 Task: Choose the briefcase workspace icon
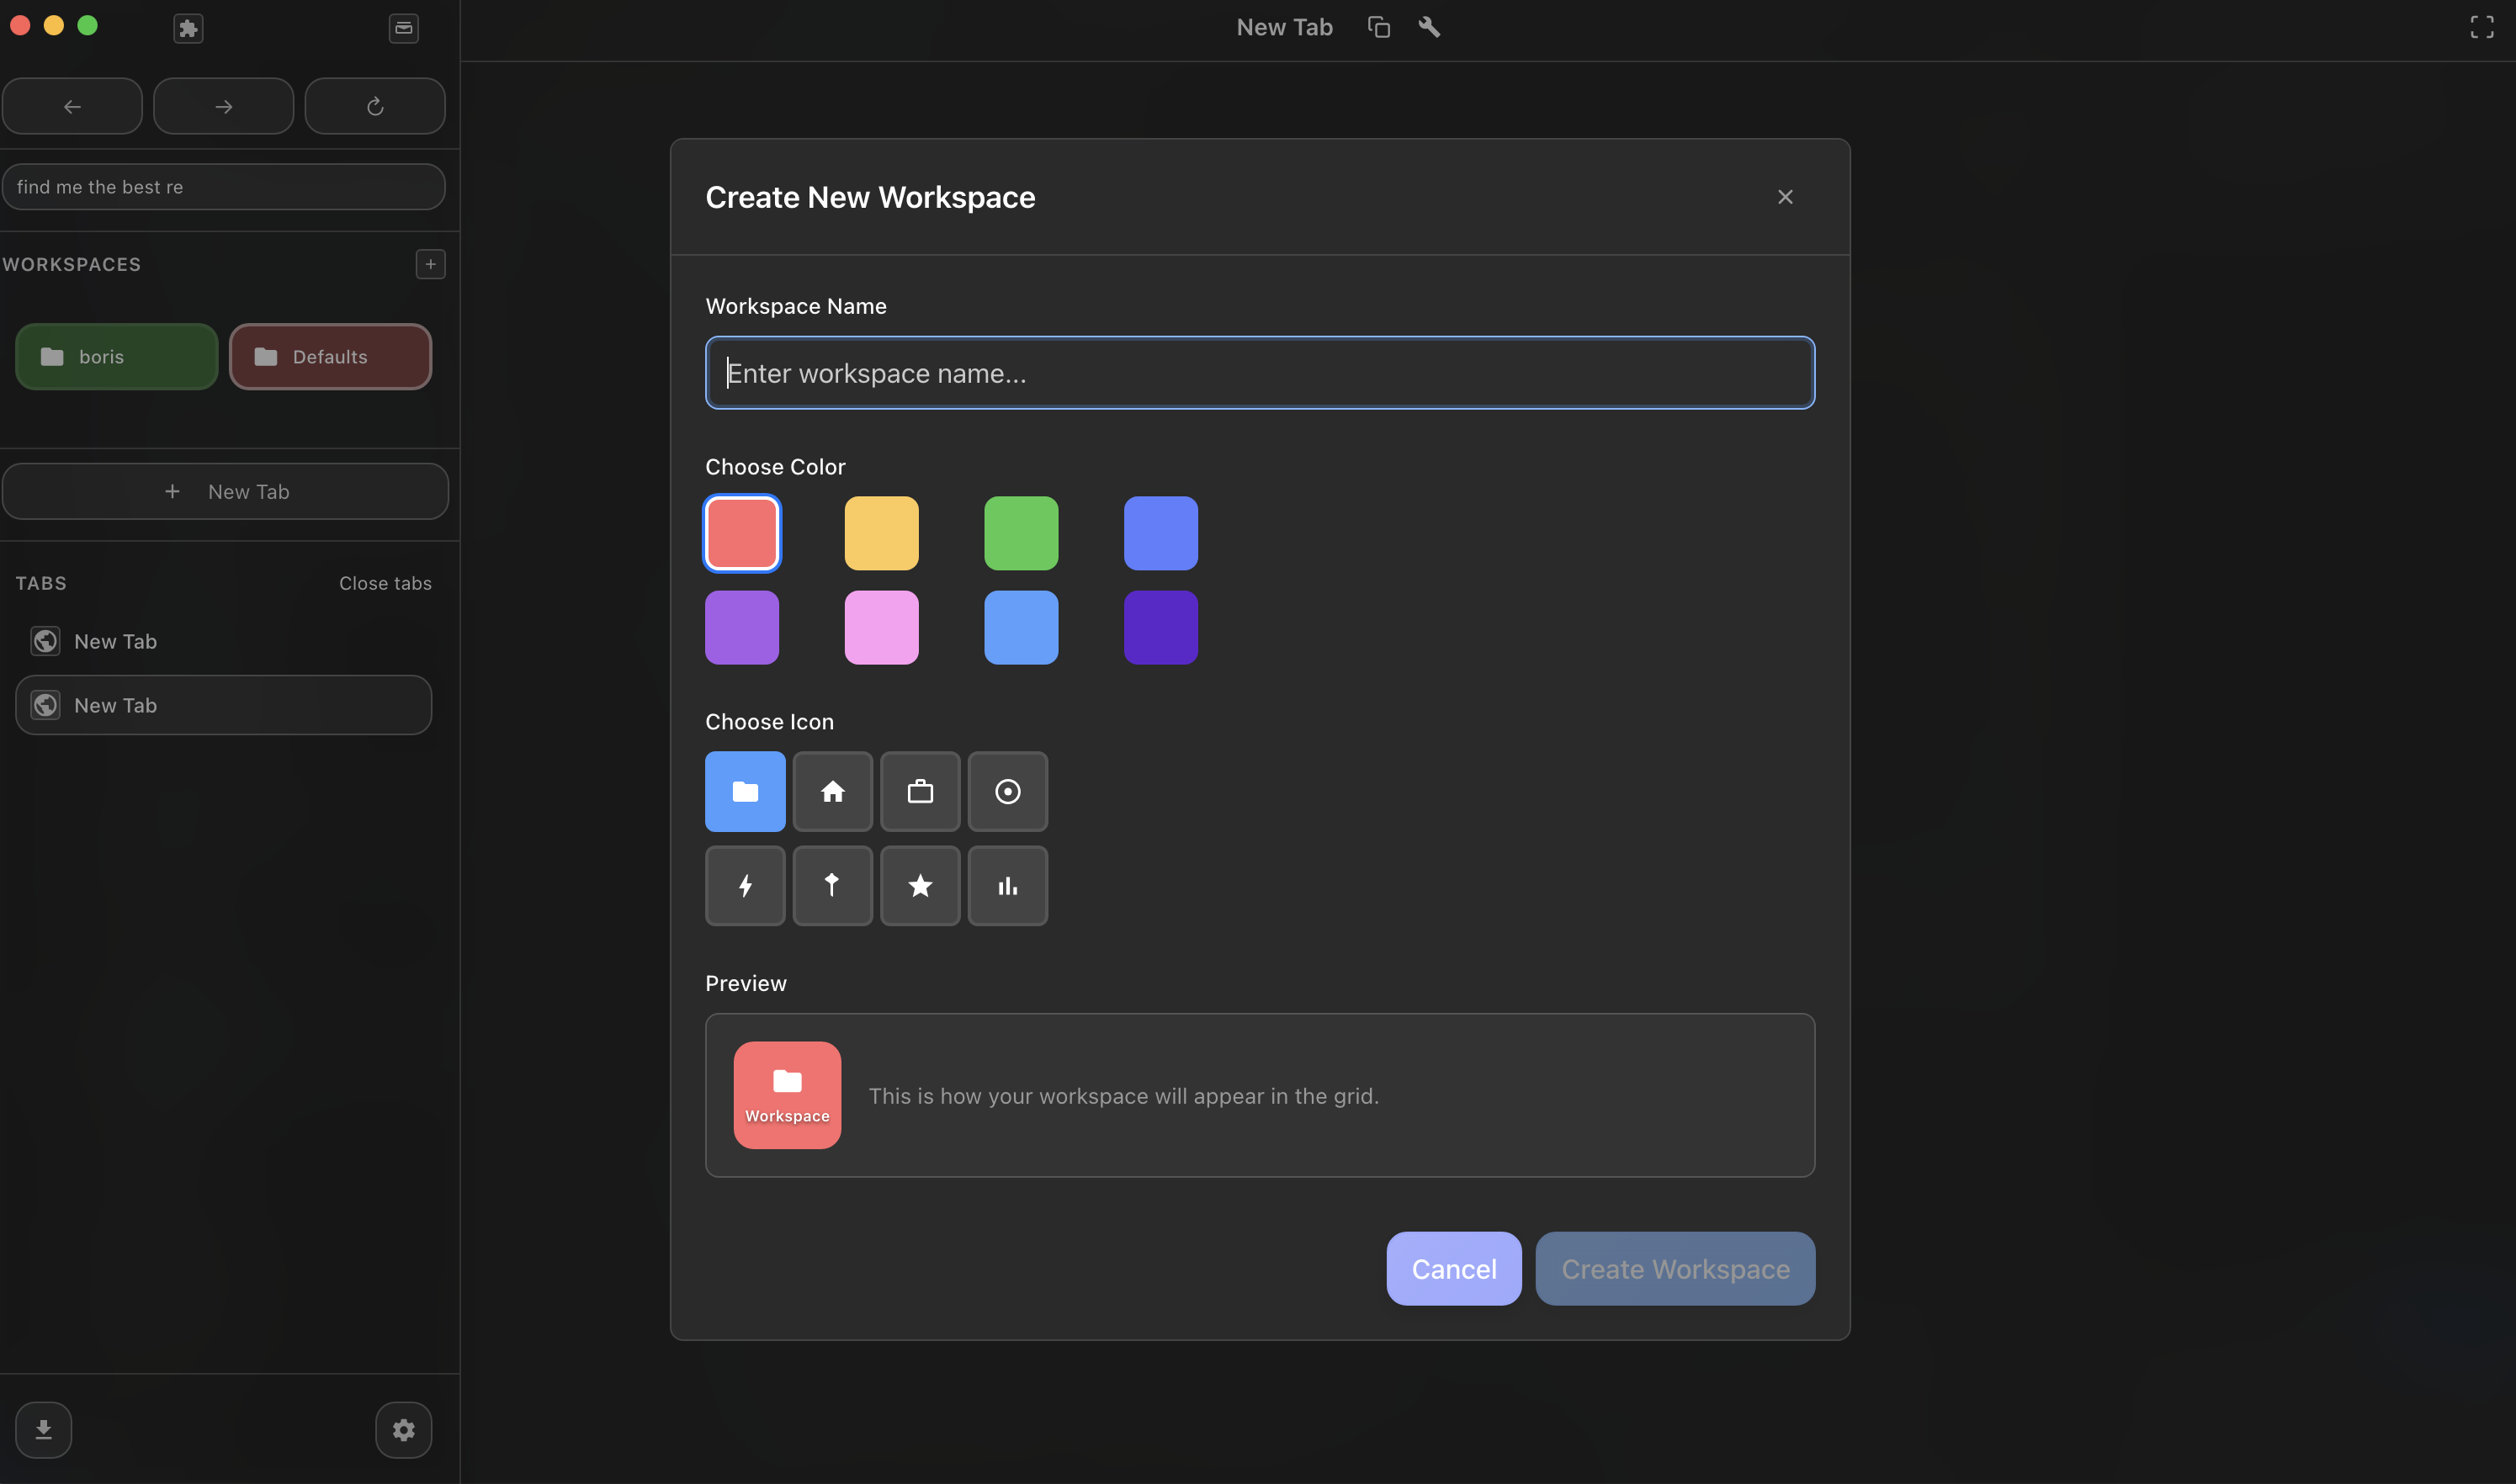point(919,791)
